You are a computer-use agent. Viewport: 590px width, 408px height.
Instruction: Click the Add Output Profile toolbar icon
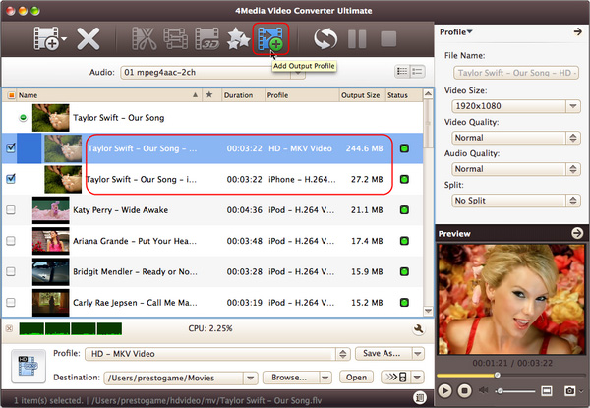coord(270,40)
